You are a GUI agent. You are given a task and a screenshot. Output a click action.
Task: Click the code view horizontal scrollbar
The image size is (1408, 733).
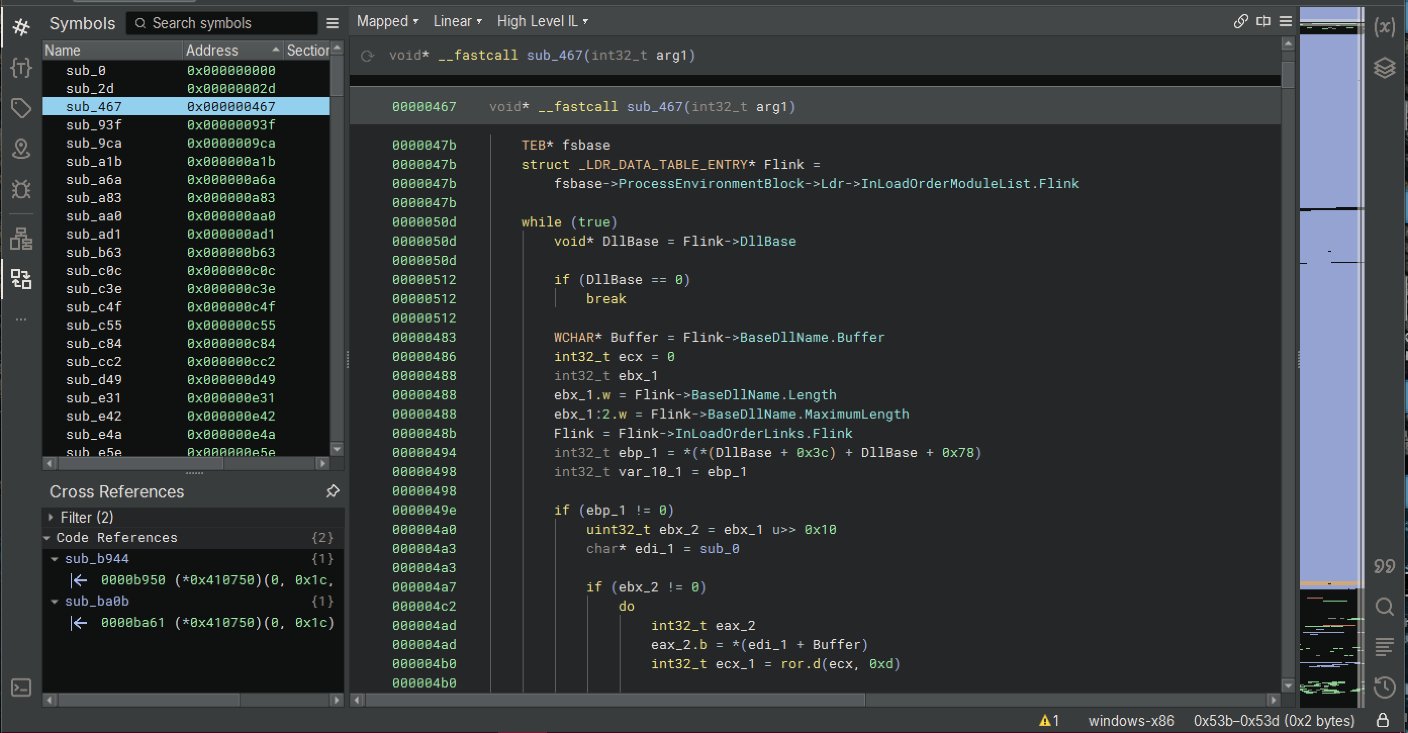click(616, 700)
